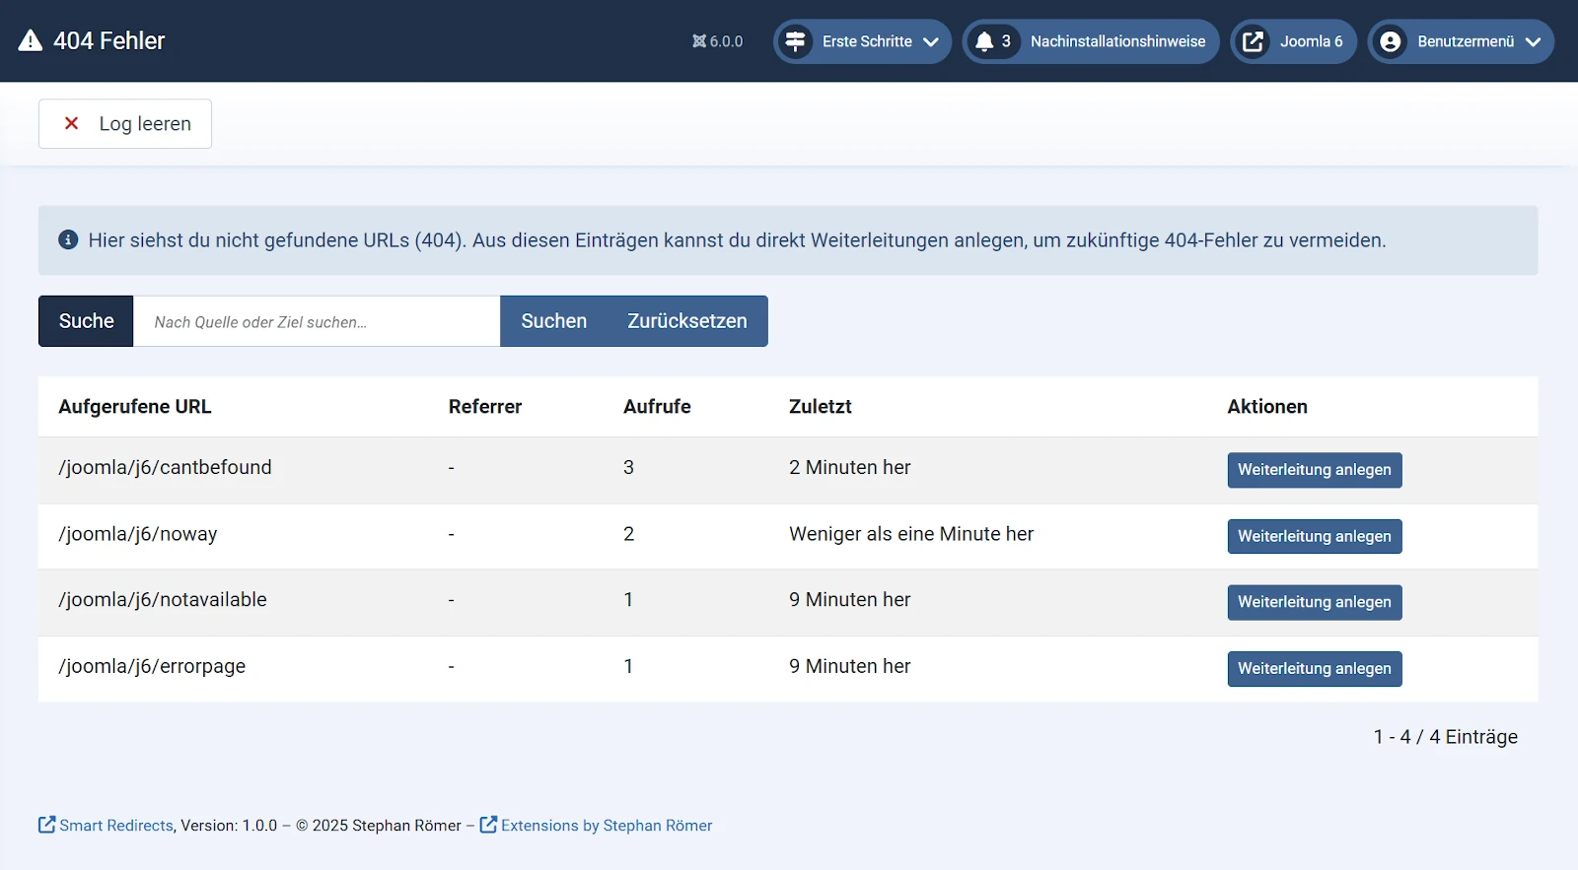Expand the Erste Schritte dropdown chevron
The width and height of the screenshot is (1578, 870).
coord(931,41)
